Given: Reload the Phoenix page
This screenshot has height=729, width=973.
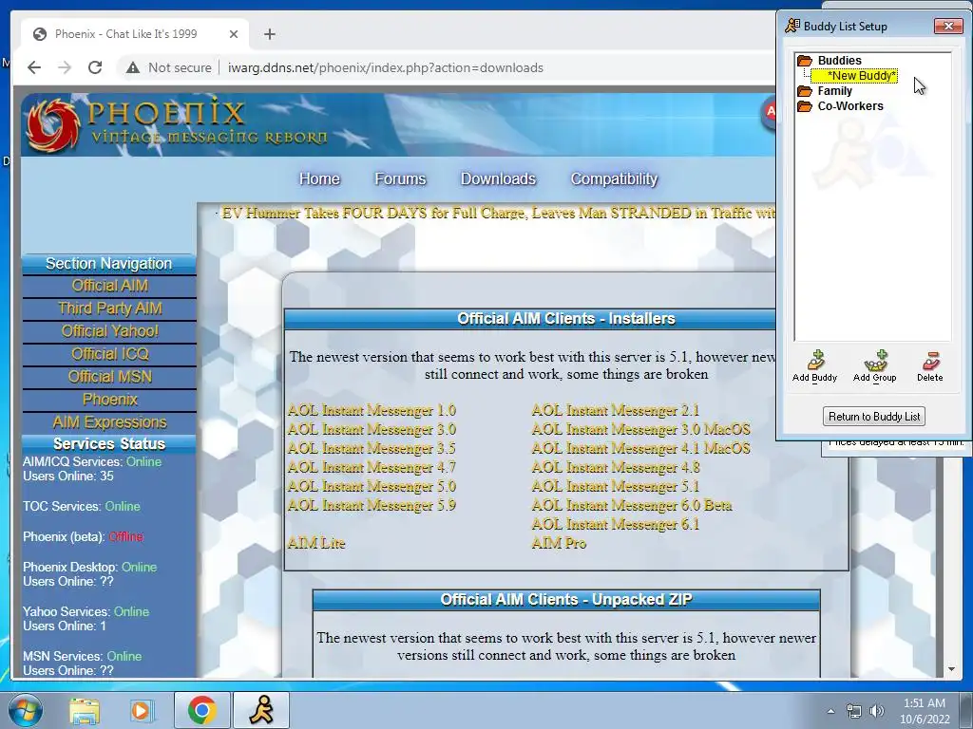Looking at the screenshot, I should pyautogui.click(x=95, y=67).
